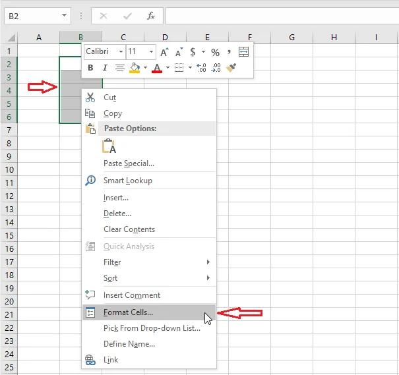Apply Accounting Number Format dollar icon
The image size is (399, 375).
coord(193,52)
